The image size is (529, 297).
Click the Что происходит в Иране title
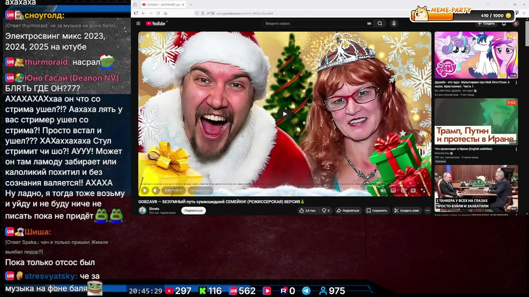coord(463,149)
